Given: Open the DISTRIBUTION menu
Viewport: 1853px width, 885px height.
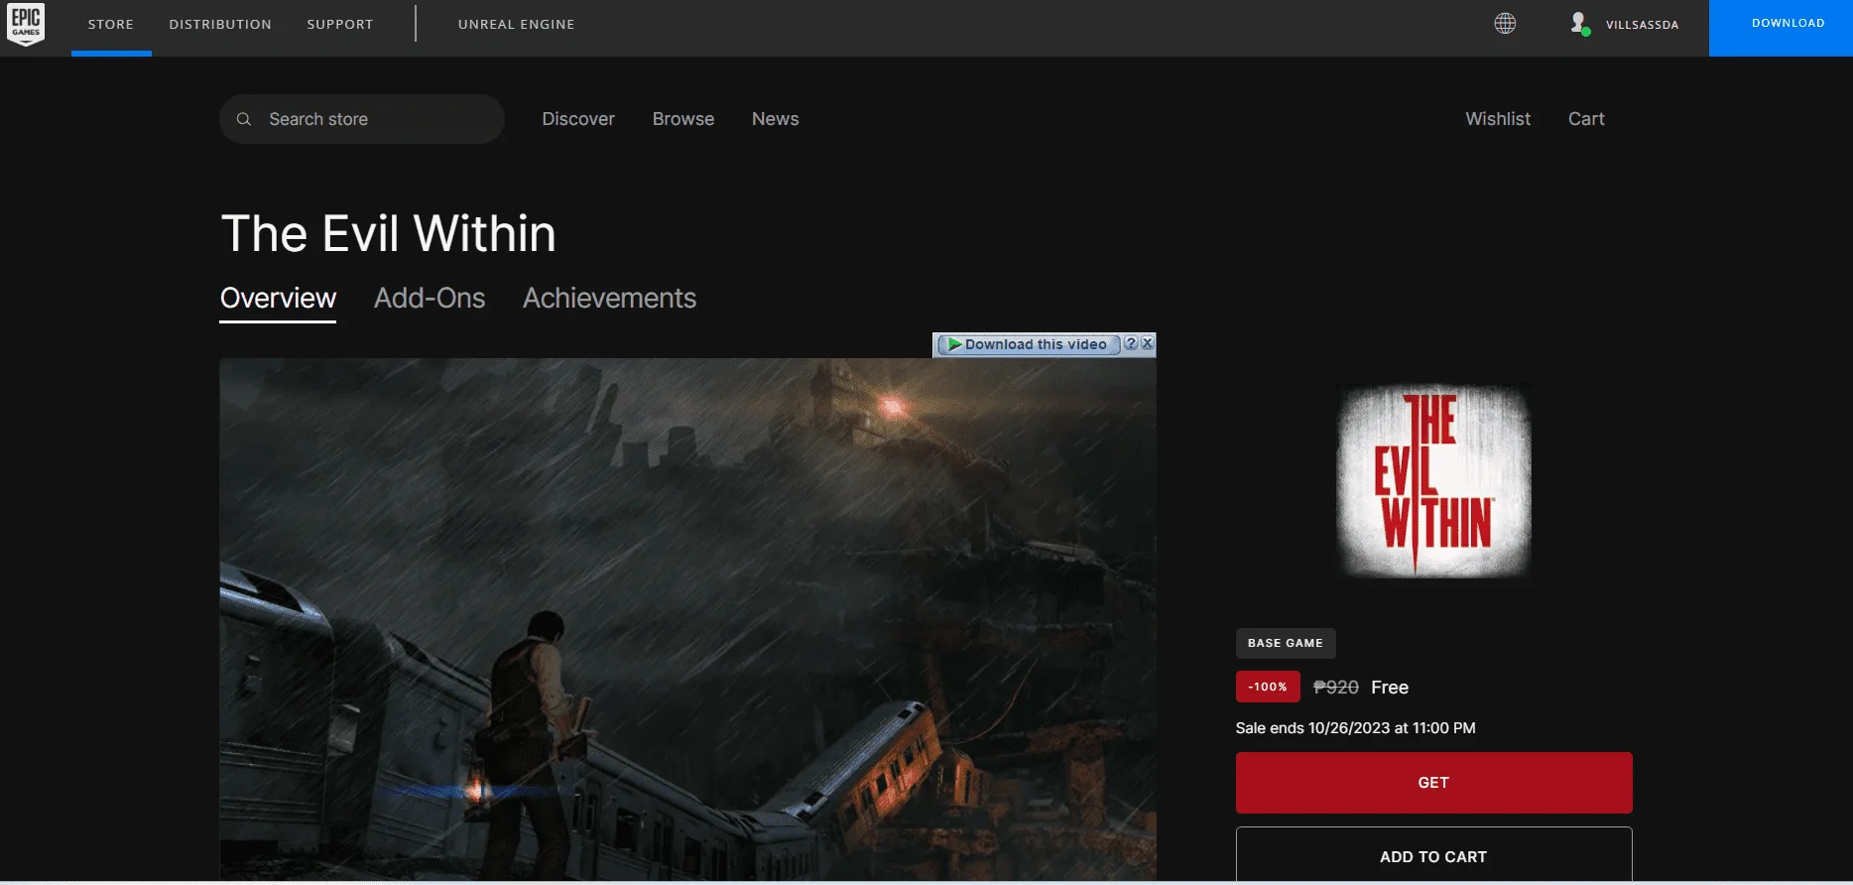Looking at the screenshot, I should coord(220,25).
